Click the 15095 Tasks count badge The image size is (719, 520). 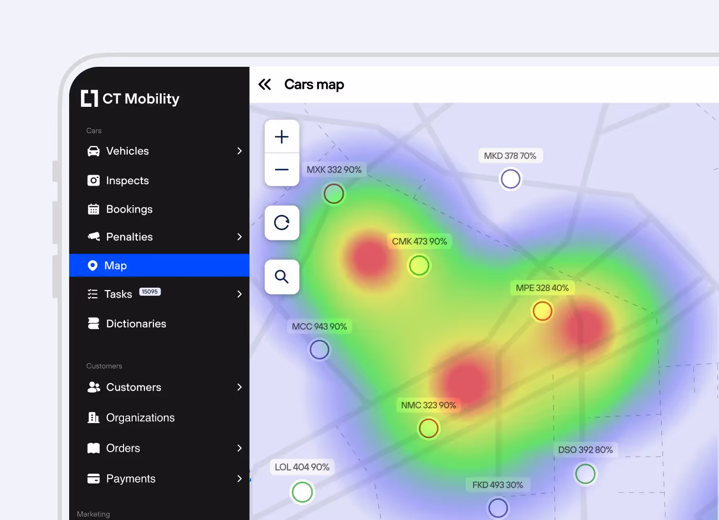coord(150,291)
